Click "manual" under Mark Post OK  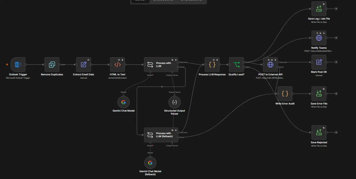(319, 75)
